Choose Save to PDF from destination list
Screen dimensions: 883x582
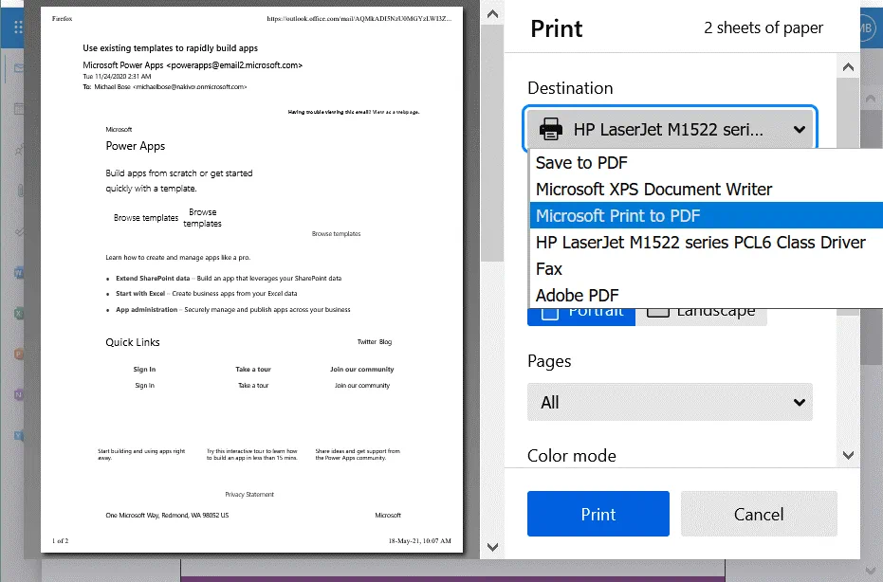[x=581, y=163]
